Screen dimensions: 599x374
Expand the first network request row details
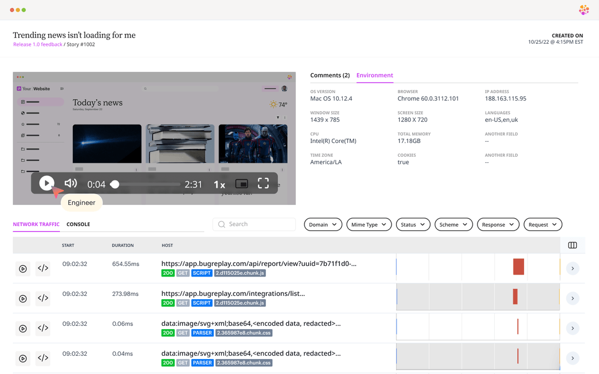tap(572, 268)
